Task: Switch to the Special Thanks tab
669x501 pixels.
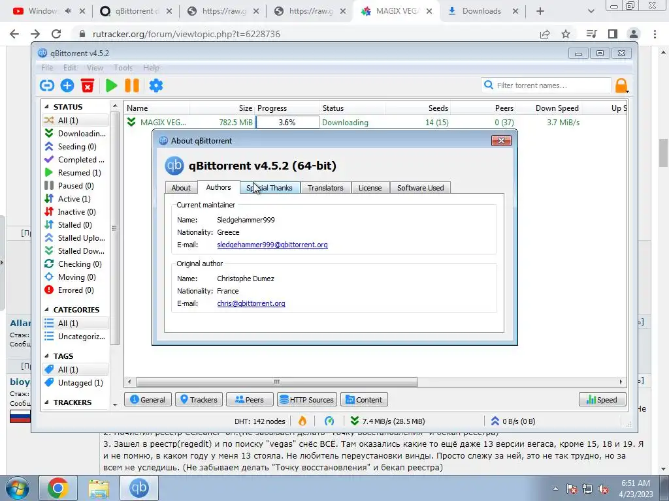Action: [270, 188]
